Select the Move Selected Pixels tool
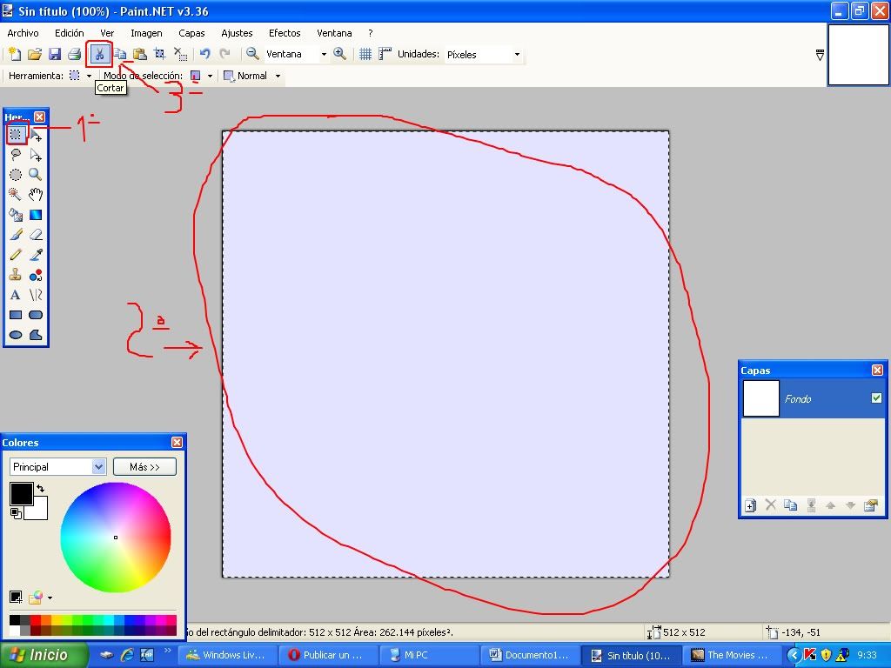891x668 pixels. (36, 134)
